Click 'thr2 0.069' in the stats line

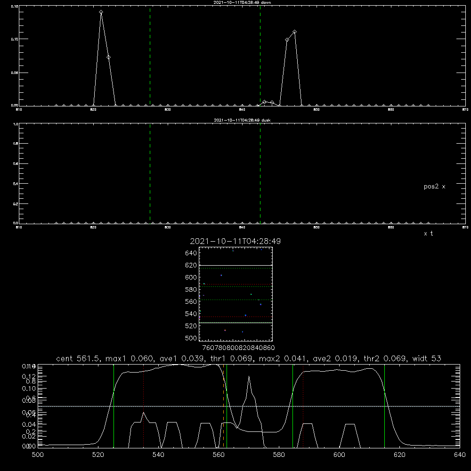tap(385, 358)
